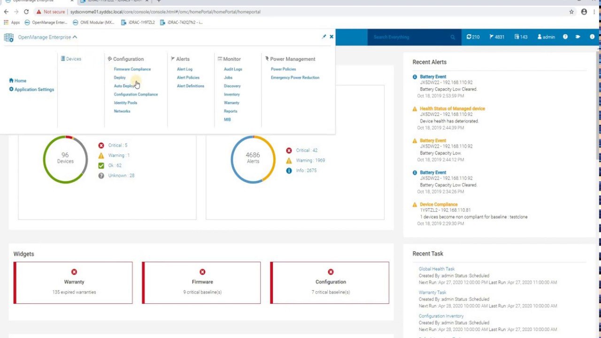Click the Critical : 42 alert icon
601x338 pixels.
(x=289, y=151)
